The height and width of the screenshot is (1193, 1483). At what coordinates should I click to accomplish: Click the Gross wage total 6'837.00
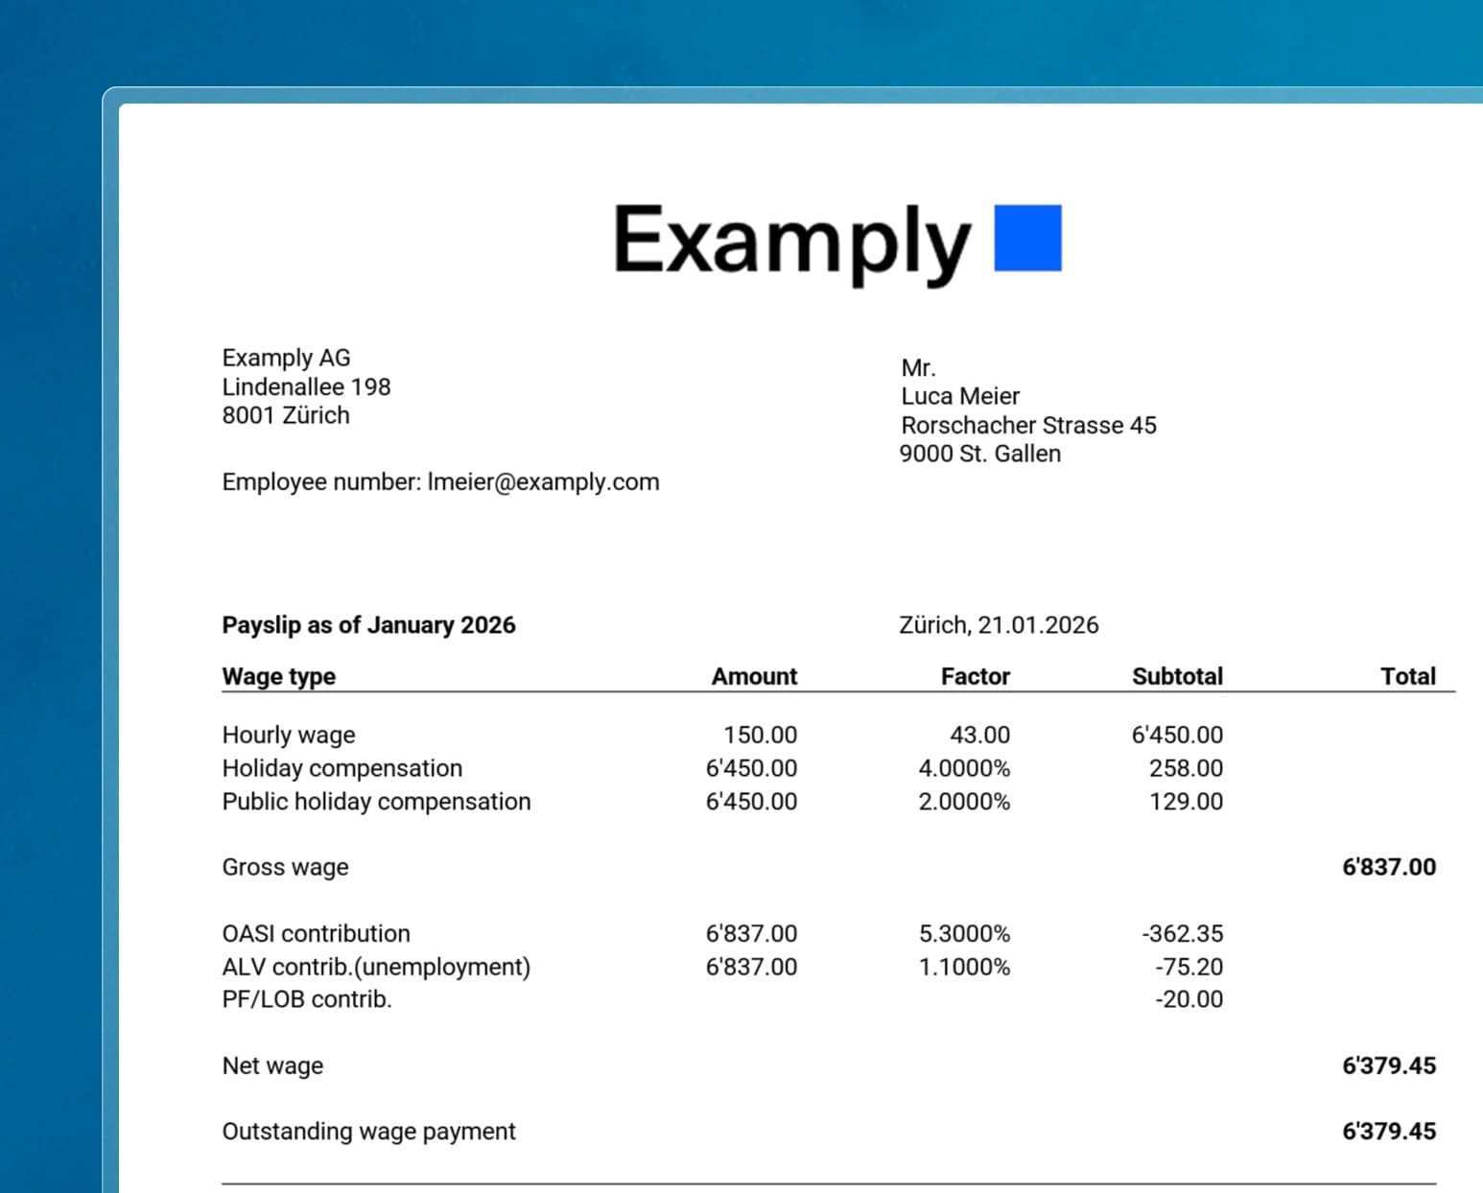(x=1389, y=867)
